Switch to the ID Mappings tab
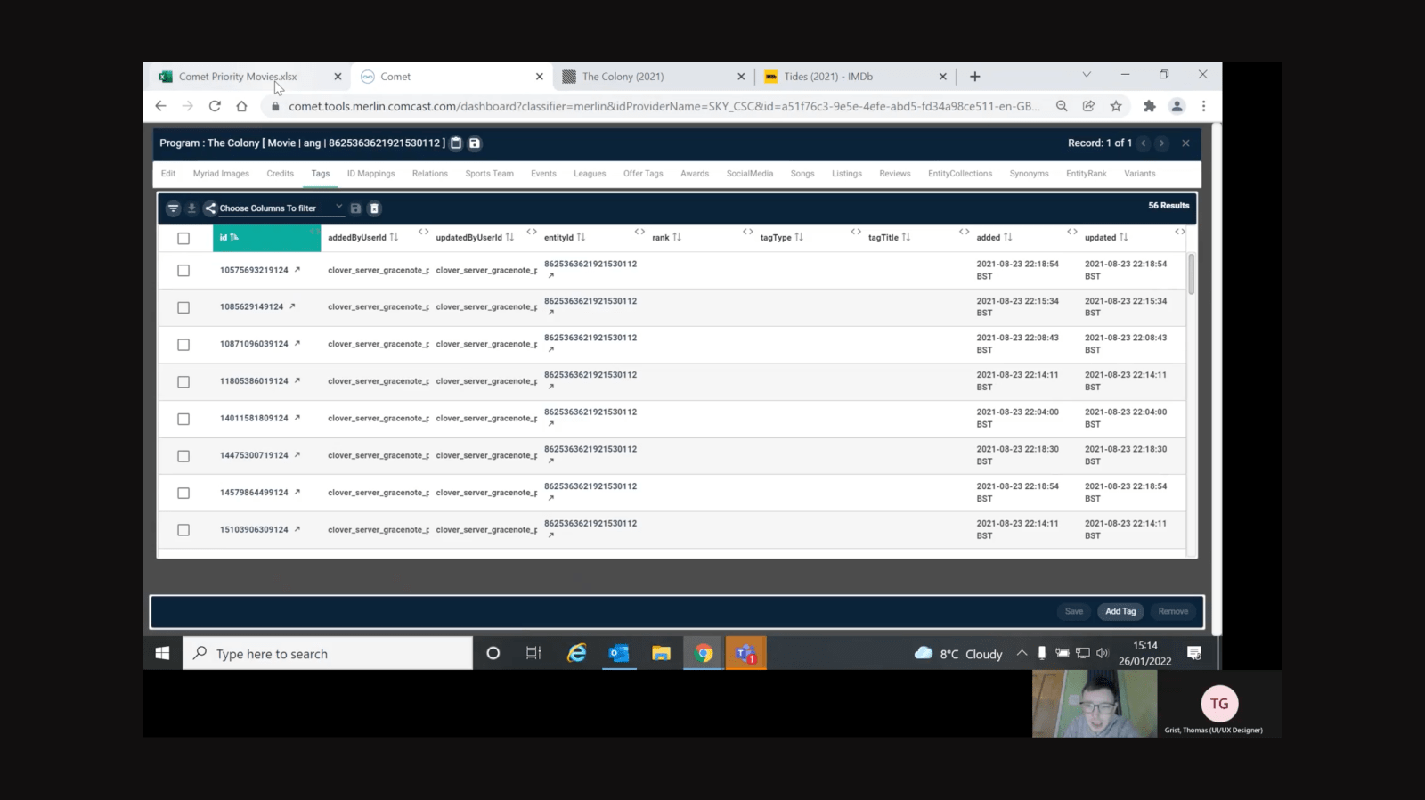 (x=370, y=174)
